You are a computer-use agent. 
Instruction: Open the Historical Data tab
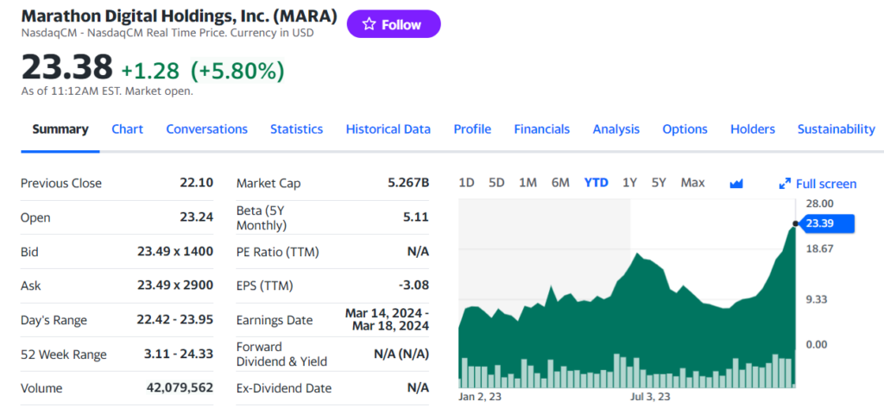tap(388, 129)
